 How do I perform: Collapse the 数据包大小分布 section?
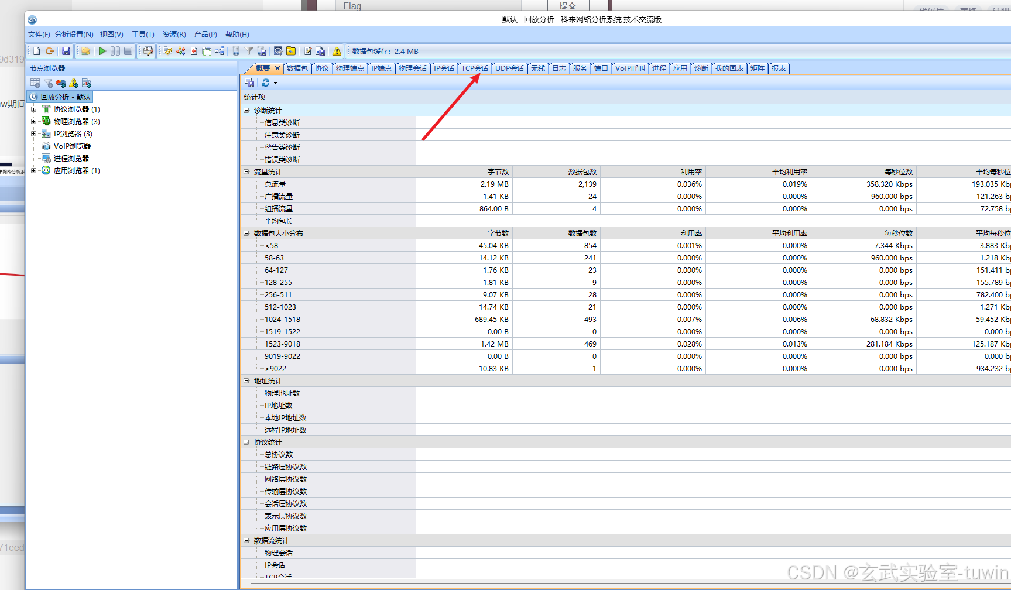[246, 233]
